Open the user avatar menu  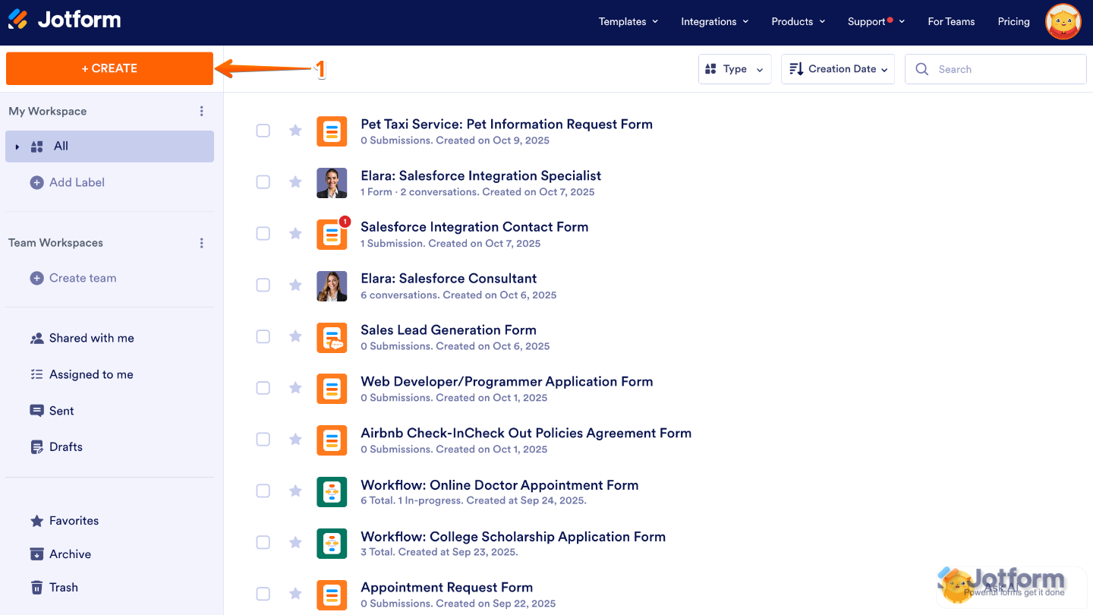click(1063, 21)
